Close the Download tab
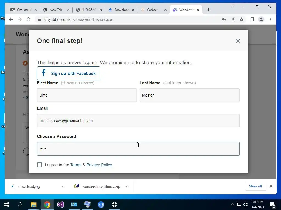This screenshot has width=281, height=210. click(133, 10)
